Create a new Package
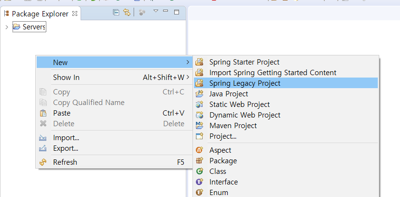Screen dimensions: 400x197 coord(286,161)
